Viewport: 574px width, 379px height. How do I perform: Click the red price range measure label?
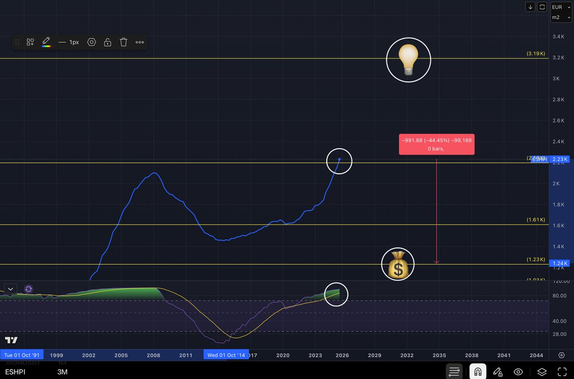click(x=437, y=144)
